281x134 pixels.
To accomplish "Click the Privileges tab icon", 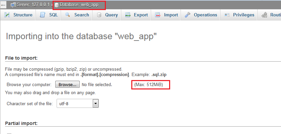I will tap(227, 15).
